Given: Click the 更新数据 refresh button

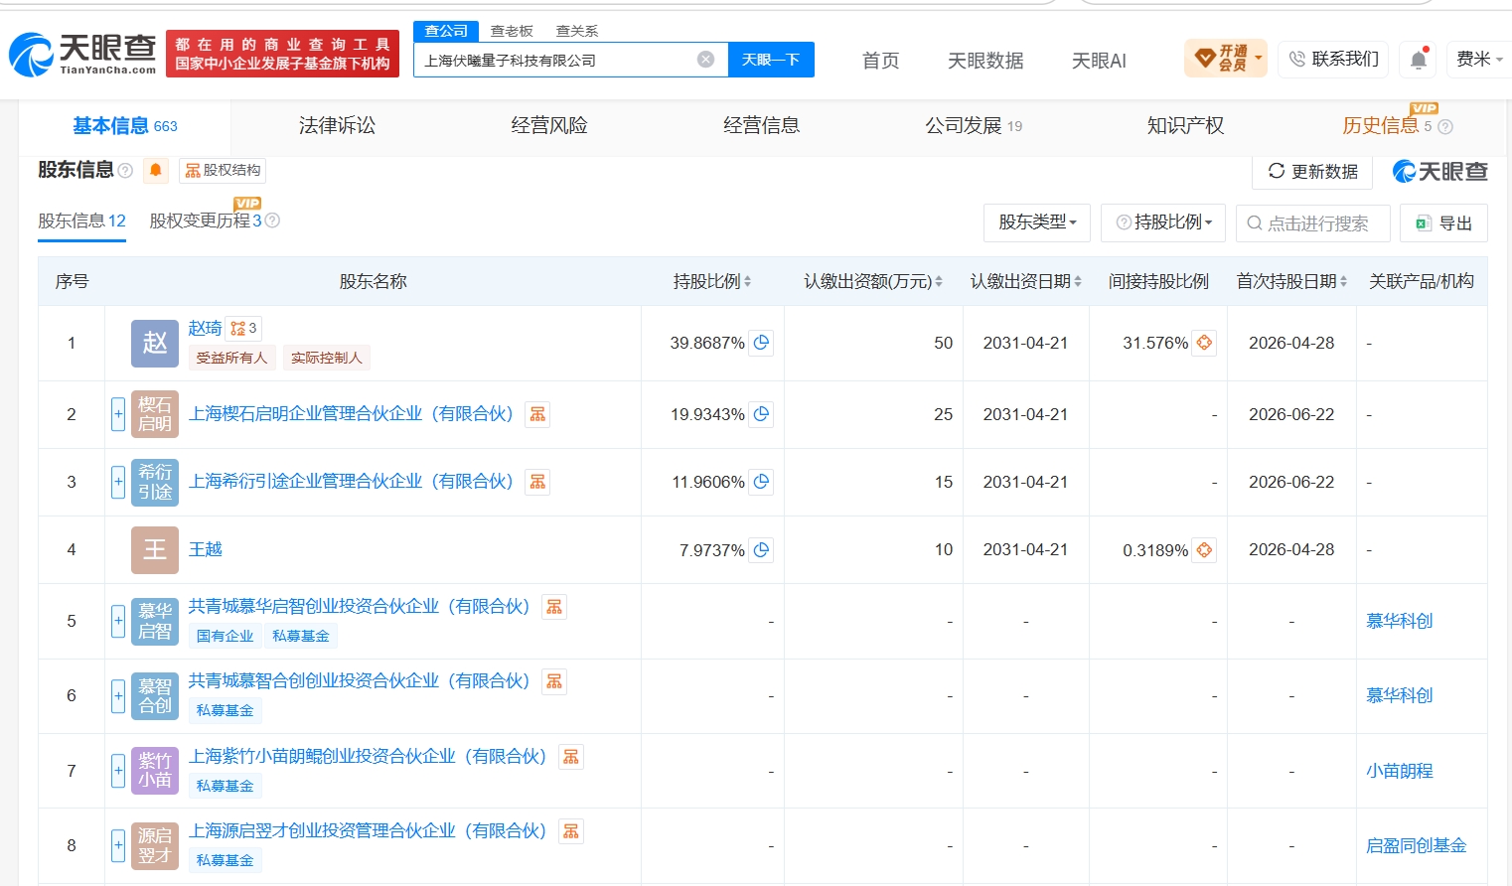Looking at the screenshot, I should 1312,172.
